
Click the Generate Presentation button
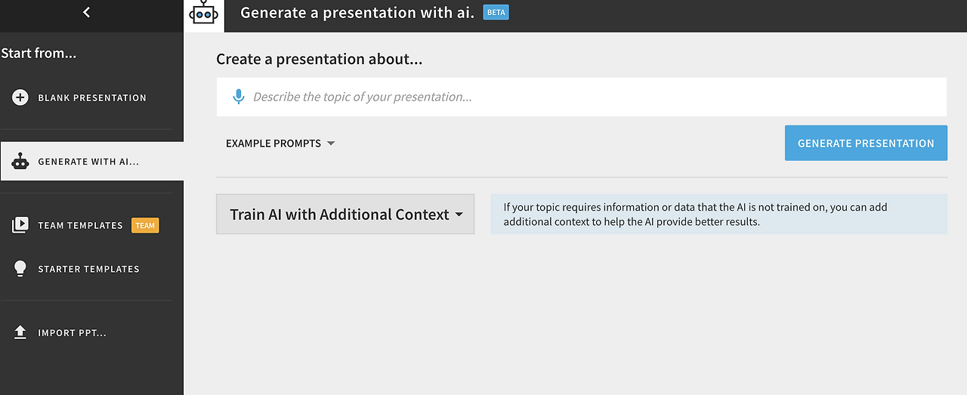(x=866, y=143)
